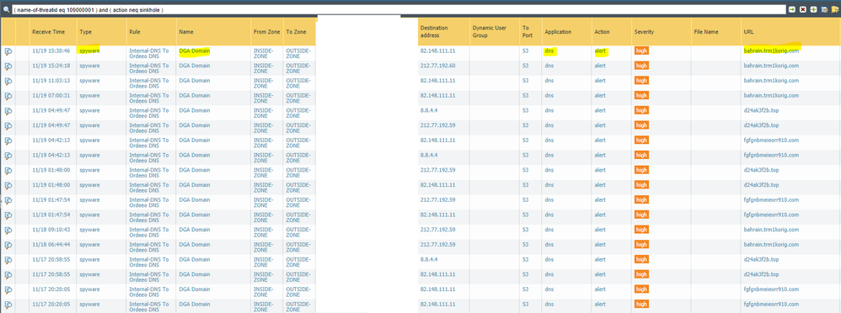Open details icon for 01:48:00 row to 212.77.192.59
Screen dimensions: 841x313
(x=8, y=171)
